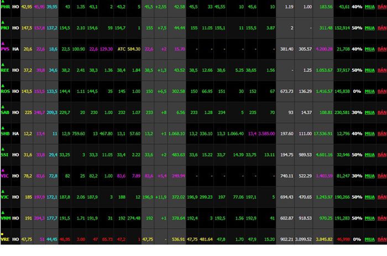
Task: Click MUA to buy VIC shares
Action: [369, 176]
